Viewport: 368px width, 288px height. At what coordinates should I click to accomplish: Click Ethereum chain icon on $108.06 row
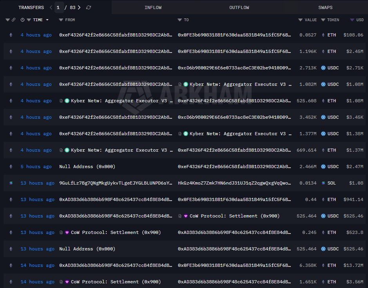[x=11, y=35]
